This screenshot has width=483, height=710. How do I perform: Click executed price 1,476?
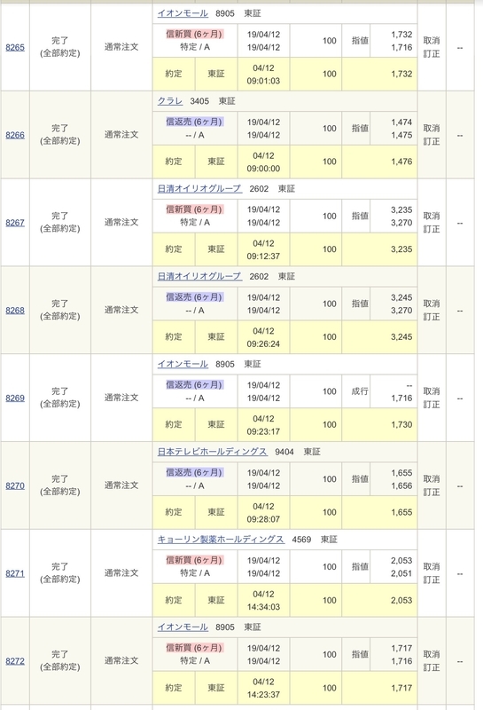coord(401,162)
